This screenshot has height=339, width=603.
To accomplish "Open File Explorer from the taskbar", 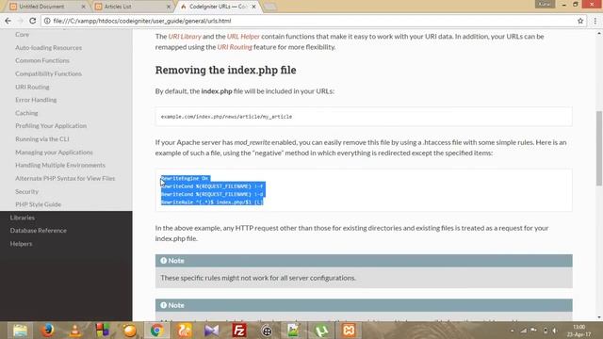I will 20,331.
